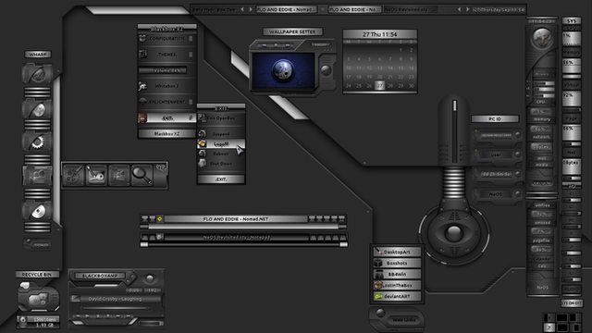Click the red EXIT icon in the Blackbox menu
The height and width of the screenshot is (333, 592).
tap(142, 118)
